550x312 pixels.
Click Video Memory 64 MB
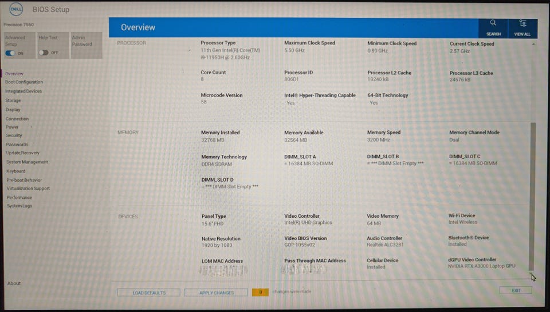[374, 223]
